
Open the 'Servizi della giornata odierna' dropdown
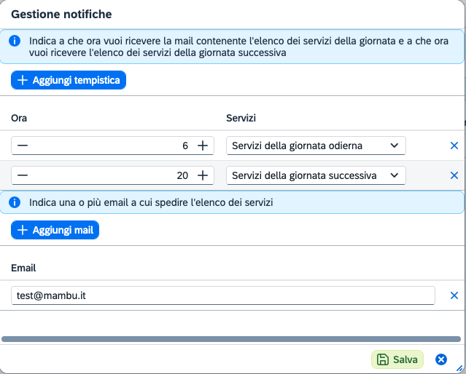[x=315, y=146]
